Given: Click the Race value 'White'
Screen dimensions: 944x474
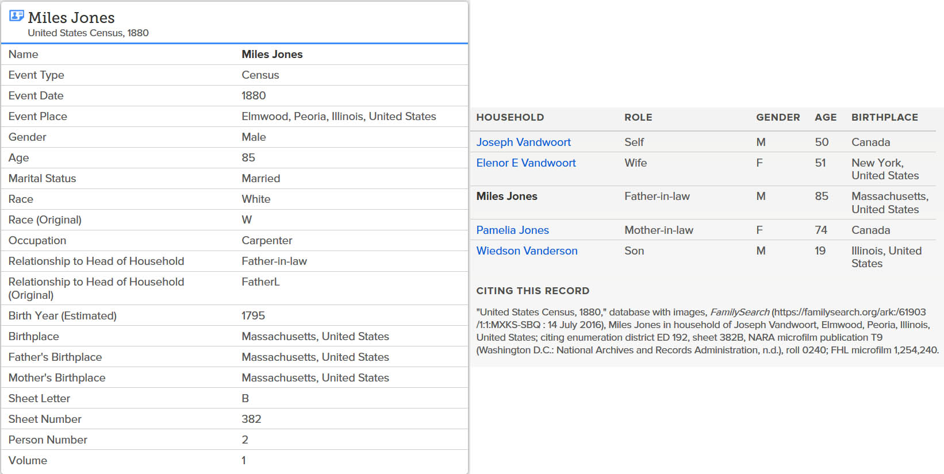Looking at the screenshot, I should (256, 199).
